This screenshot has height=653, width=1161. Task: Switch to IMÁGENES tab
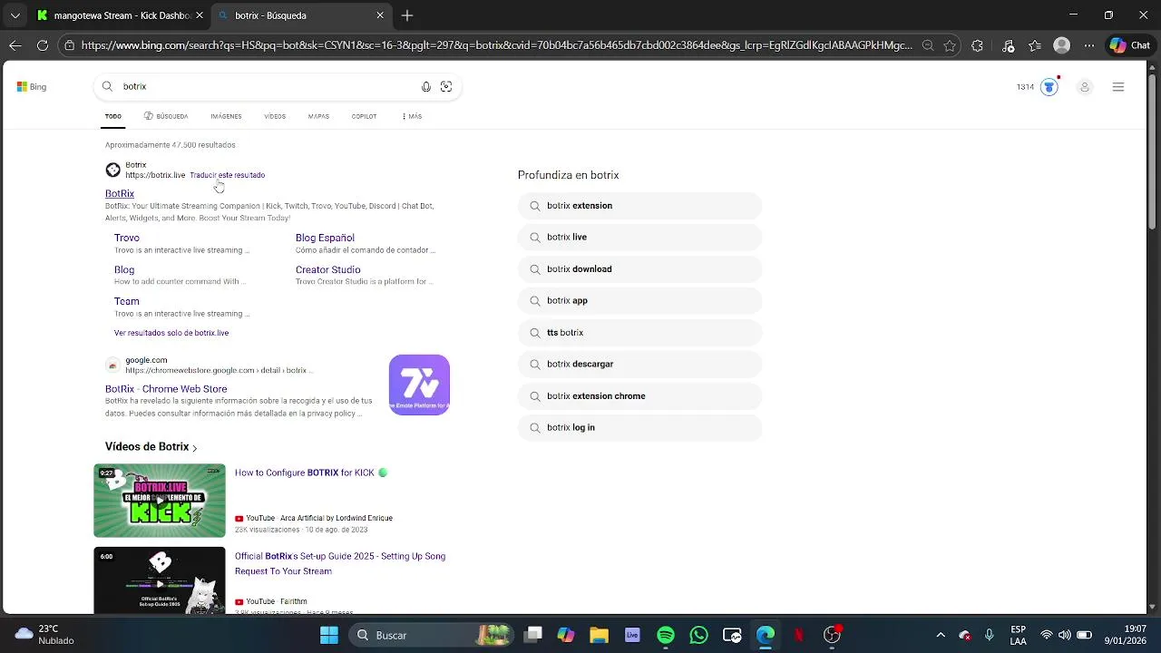tap(226, 116)
